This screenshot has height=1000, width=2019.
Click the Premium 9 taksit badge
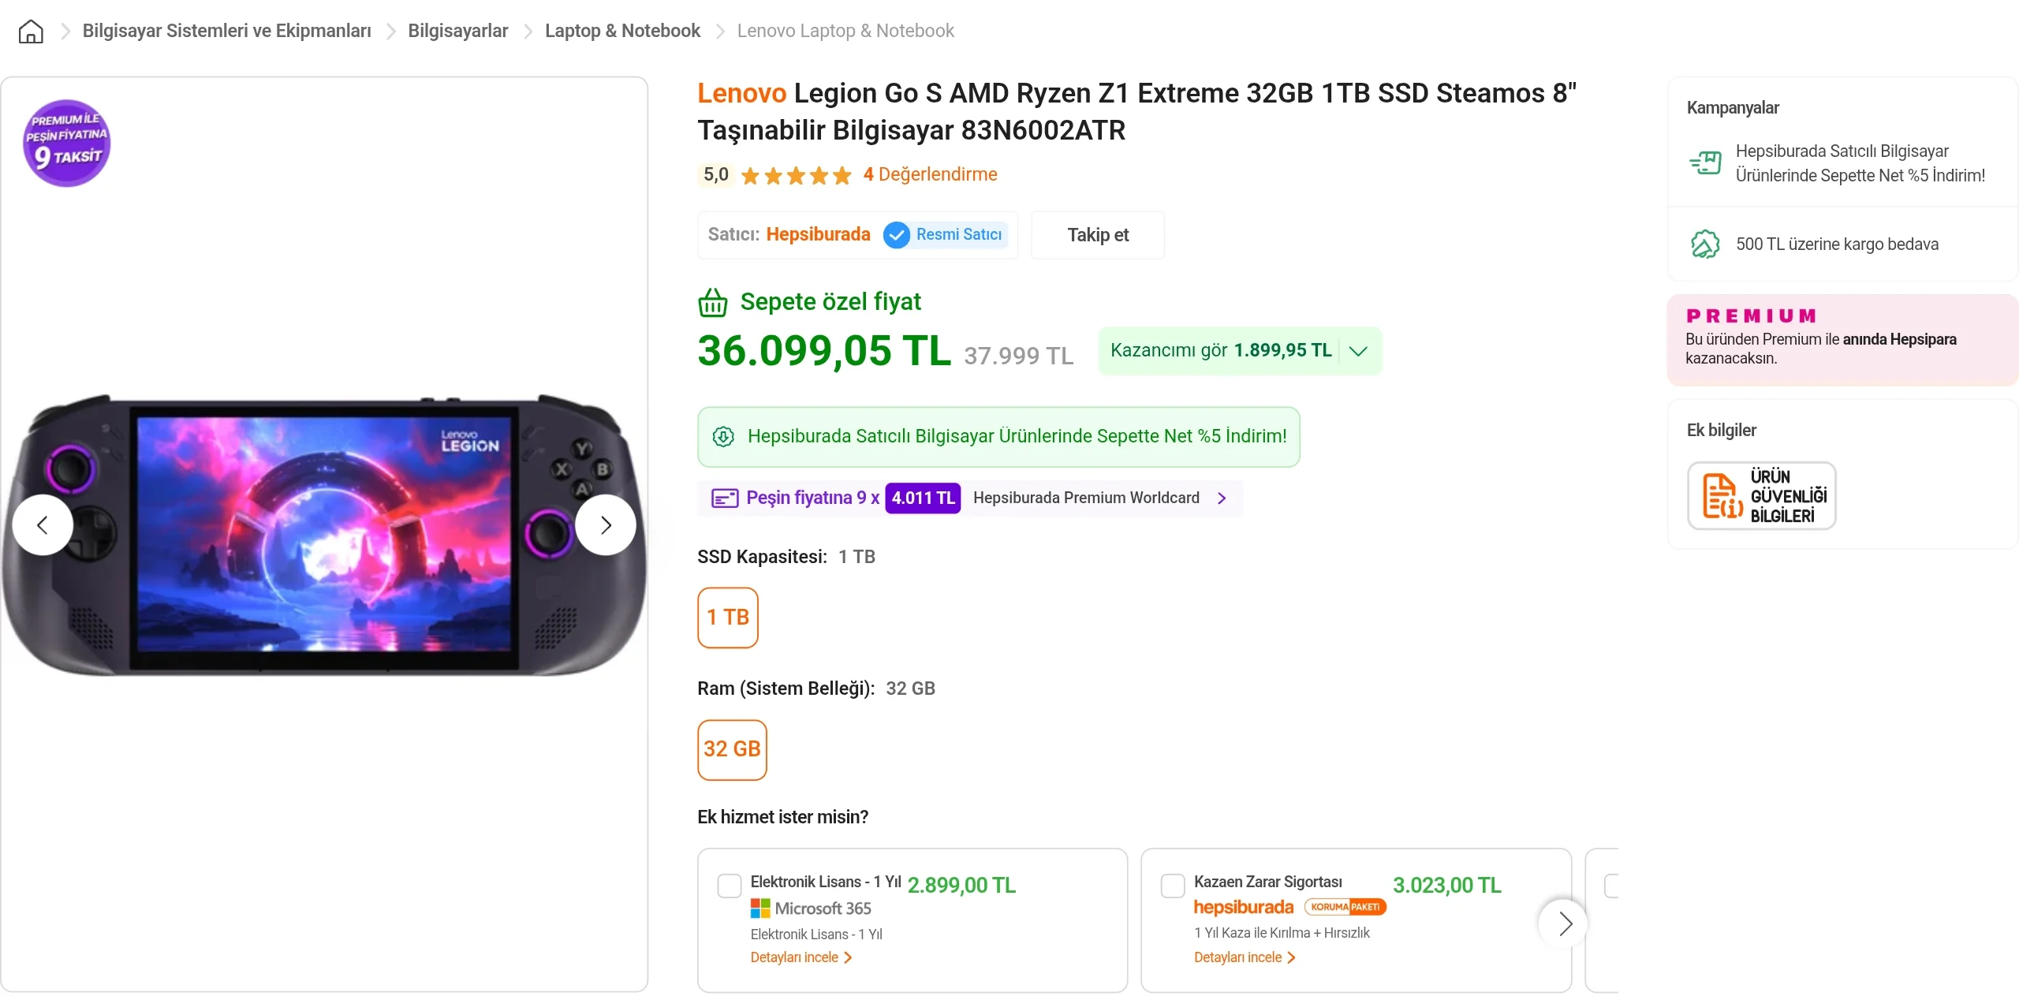67,143
